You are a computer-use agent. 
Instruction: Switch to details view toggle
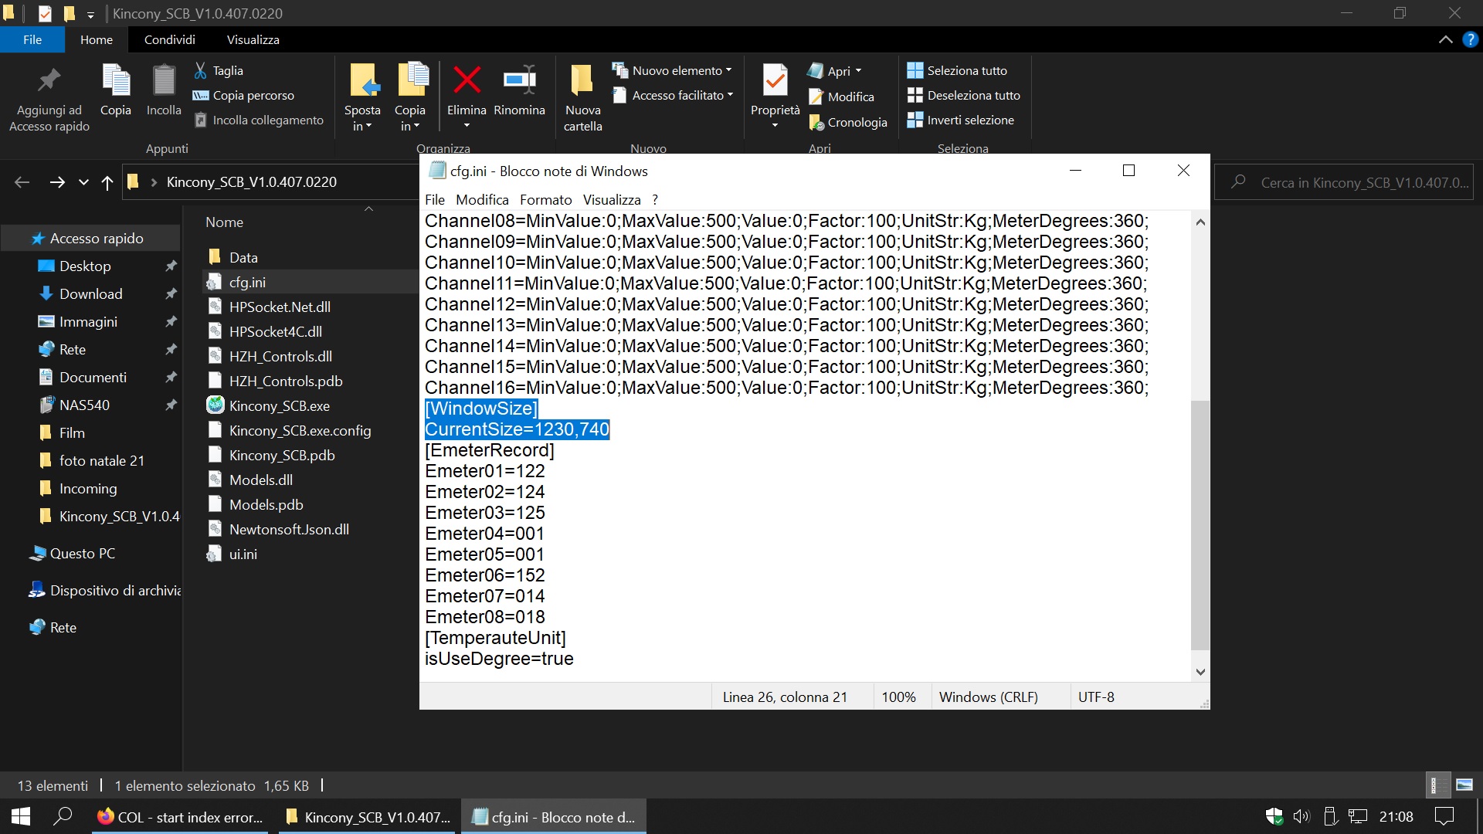pos(1435,785)
